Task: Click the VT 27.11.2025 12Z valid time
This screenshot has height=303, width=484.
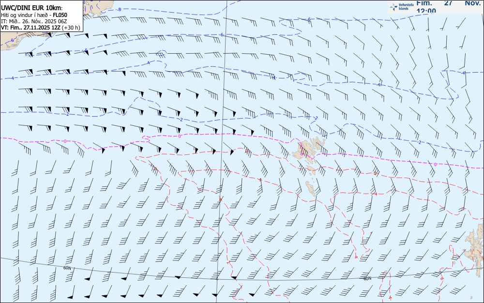Action: [x=31, y=28]
